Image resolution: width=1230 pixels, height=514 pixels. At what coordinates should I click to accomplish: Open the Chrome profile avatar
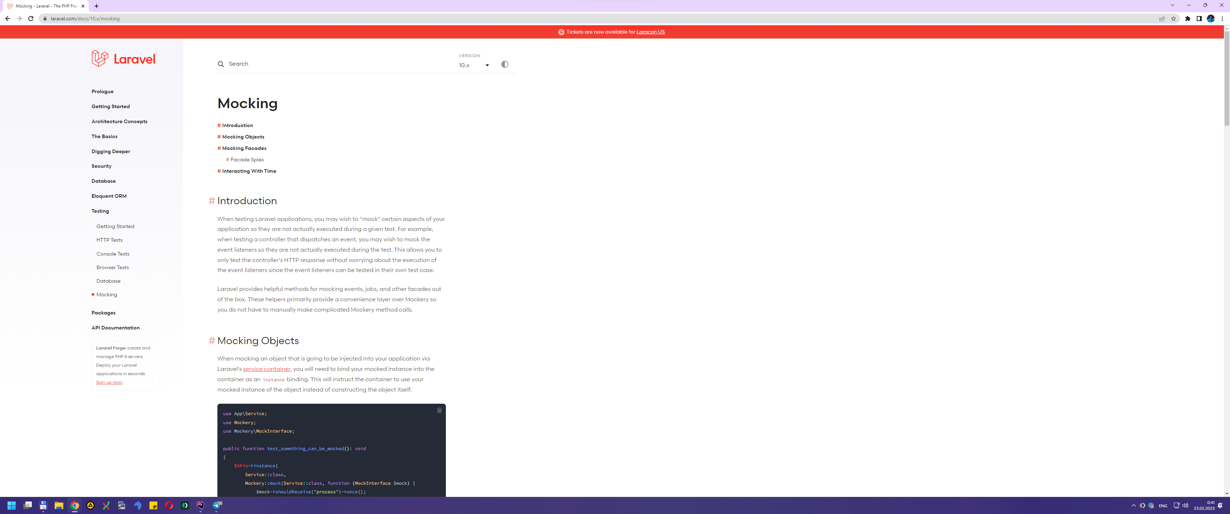click(1210, 19)
